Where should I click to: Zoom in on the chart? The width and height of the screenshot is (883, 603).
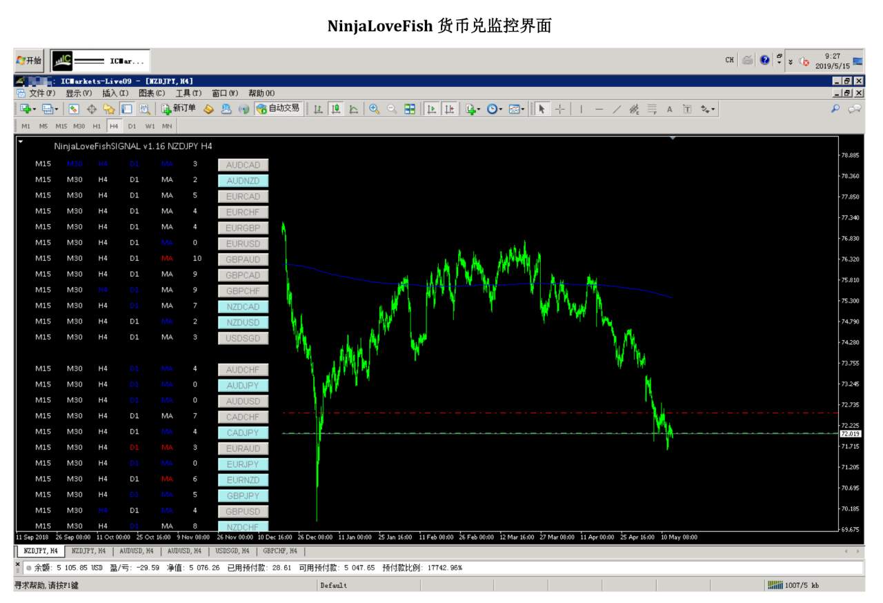click(375, 109)
